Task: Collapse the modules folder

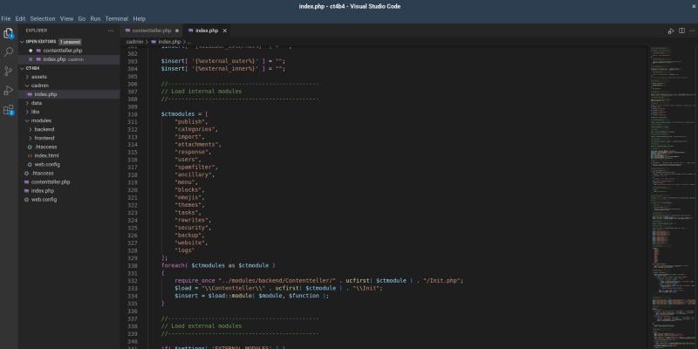Action: coord(41,120)
